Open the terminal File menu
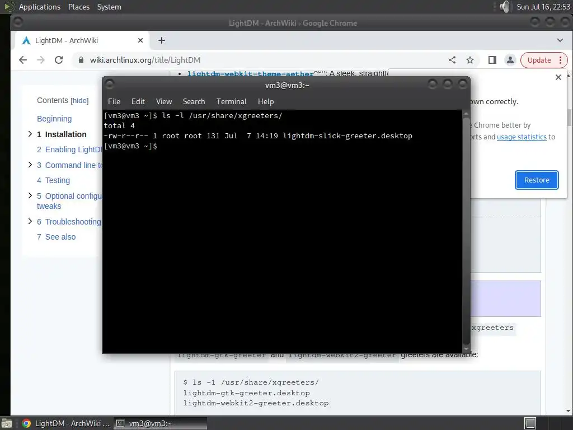The width and height of the screenshot is (573, 430). [x=114, y=102]
